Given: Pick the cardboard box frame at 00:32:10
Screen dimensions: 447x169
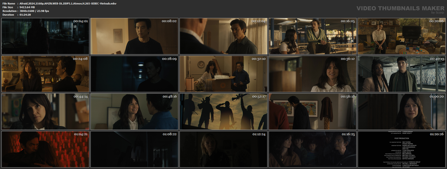Looking at the screenshot, I should (x=223, y=74).
